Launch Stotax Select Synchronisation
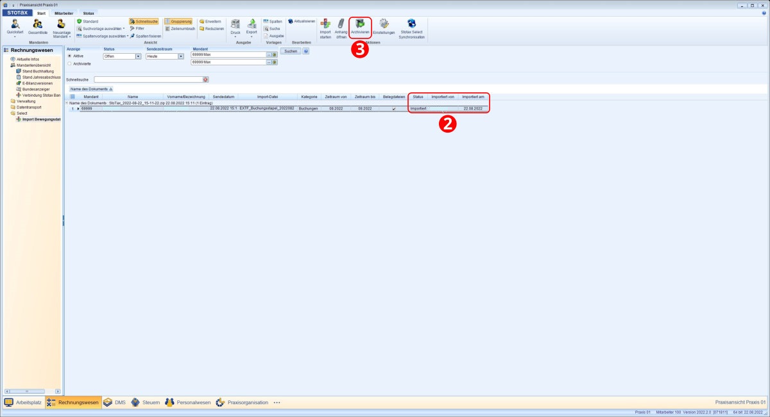Viewport: 770px width, 417px height. [x=411, y=26]
